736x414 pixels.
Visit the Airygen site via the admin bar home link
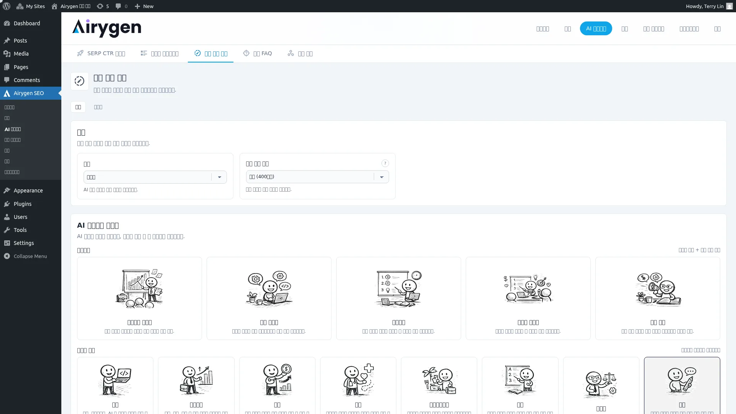[71, 6]
